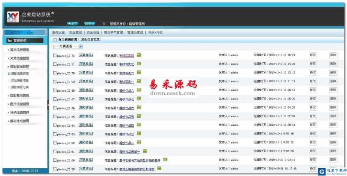Viewport: 347px width, 176px height.
Task: Tick the checkbox for photos_ID:68
Action: point(55,90)
